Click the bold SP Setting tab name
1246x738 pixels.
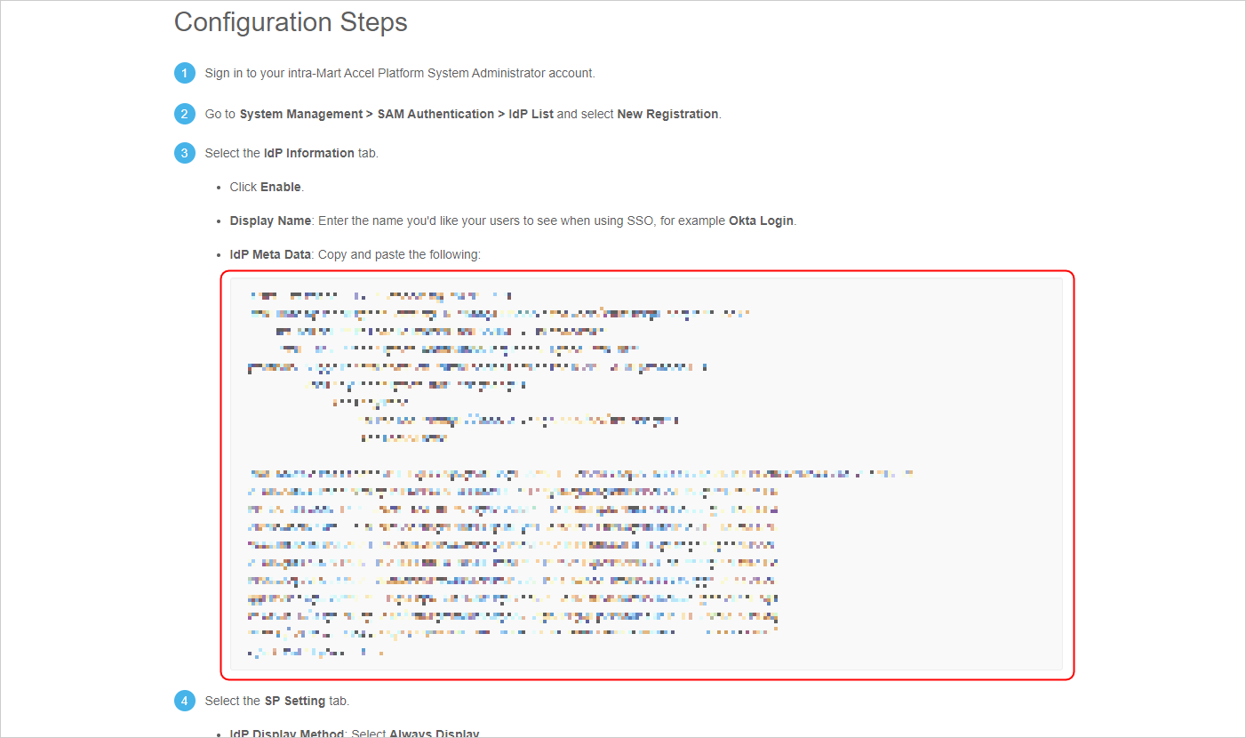pyautogui.click(x=295, y=701)
